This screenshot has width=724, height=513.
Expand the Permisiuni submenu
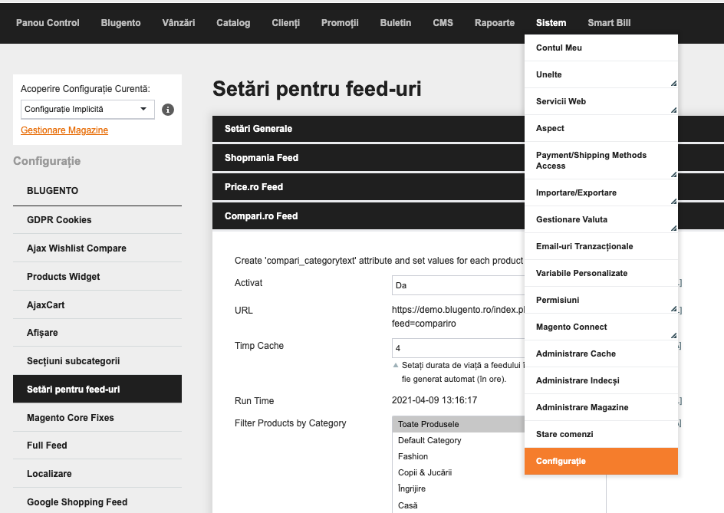tap(601, 300)
